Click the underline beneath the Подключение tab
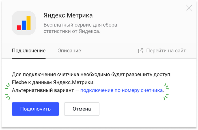The image size is (198, 130). (x=29, y=58)
